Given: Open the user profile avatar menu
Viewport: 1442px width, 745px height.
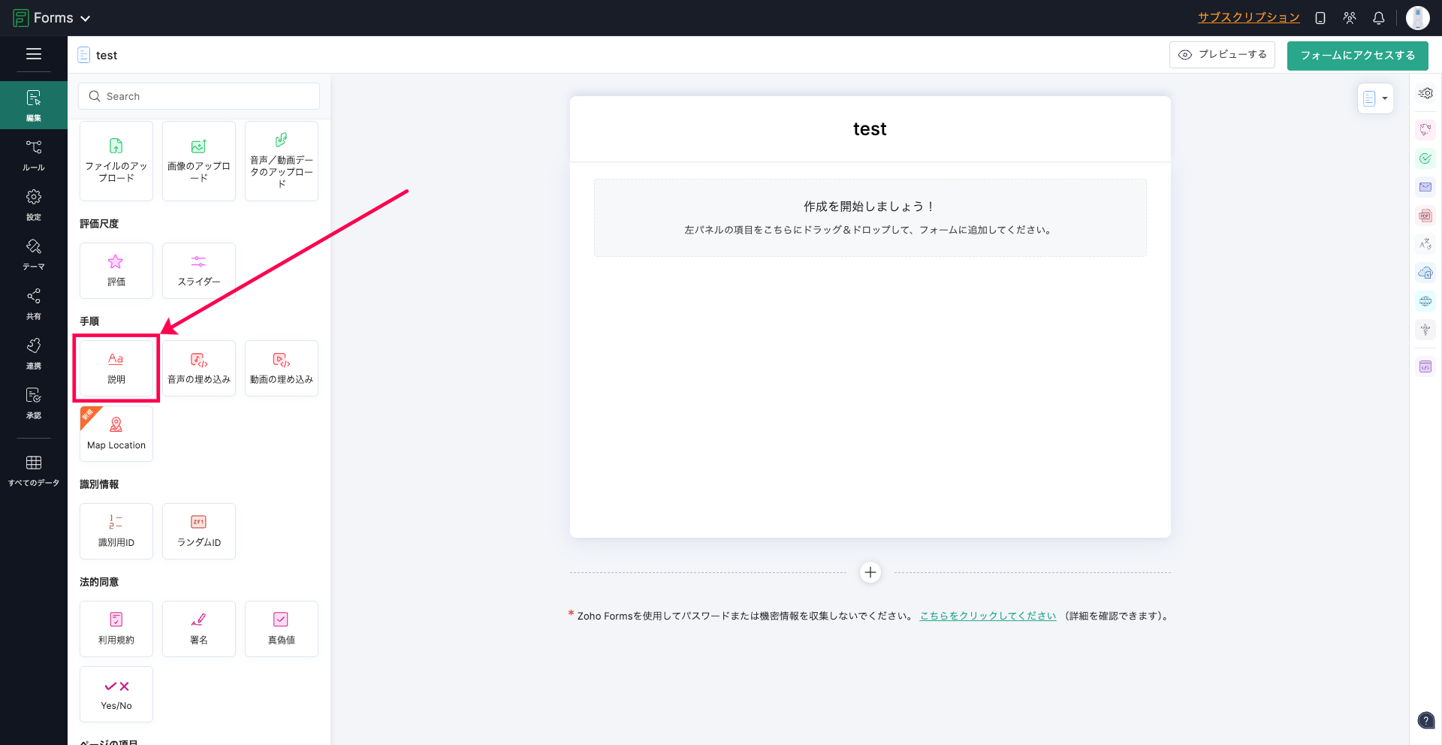Looking at the screenshot, I should (x=1417, y=18).
